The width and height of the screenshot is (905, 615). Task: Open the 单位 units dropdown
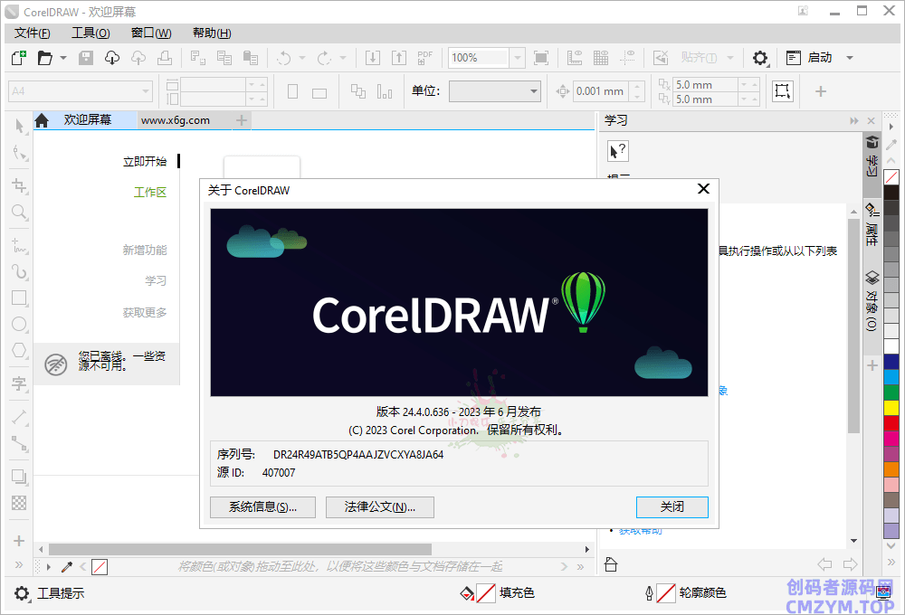(x=534, y=91)
